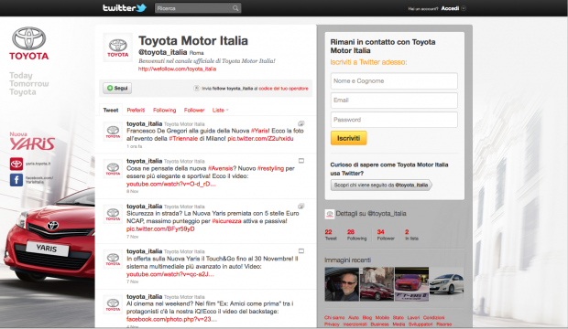Click the avatar beside the Touch&Go tweet
This screenshot has width=568, height=329.
[x=113, y=260]
